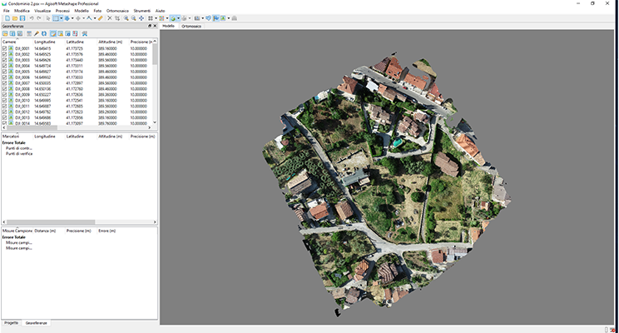Open the Move region tool dropdown arrow
The height and width of the screenshot is (333, 619).
point(72,18)
